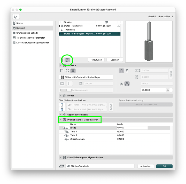This screenshot has height=184, width=186.
Task: Click the layer icon at bottom left
Action: point(61,166)
